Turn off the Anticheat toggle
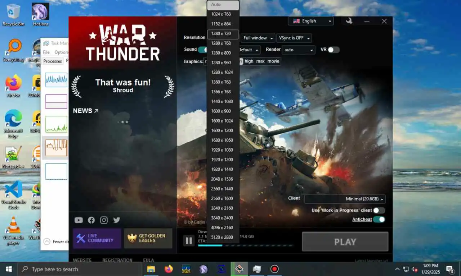The image size is (461, 276). [x=379, y=219]
